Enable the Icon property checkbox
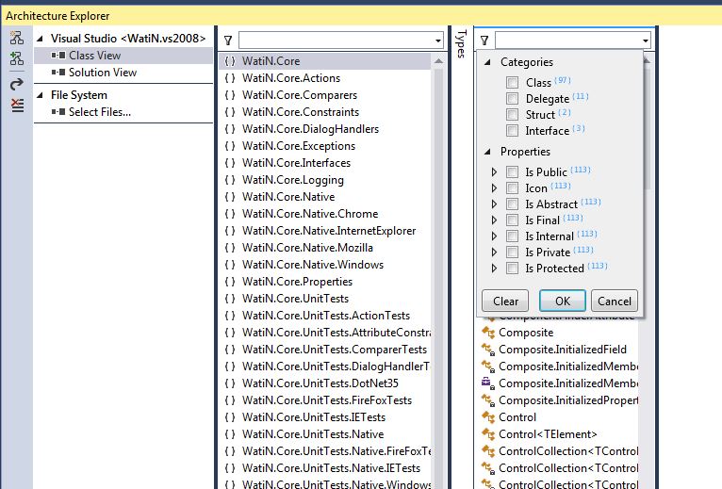This screenshot has height=489, width=722. [x=512, y=187]
